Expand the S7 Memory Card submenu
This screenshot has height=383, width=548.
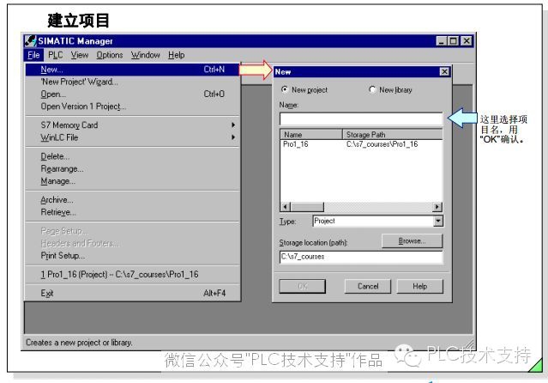(132, 125)
